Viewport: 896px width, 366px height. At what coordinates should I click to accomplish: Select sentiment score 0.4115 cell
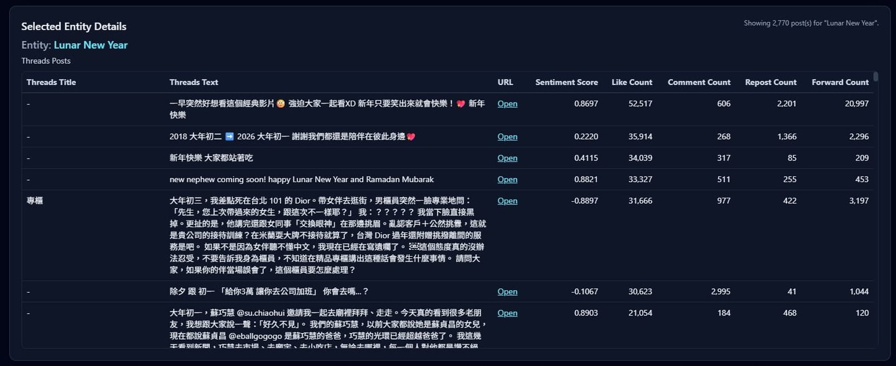coord(586,158)
